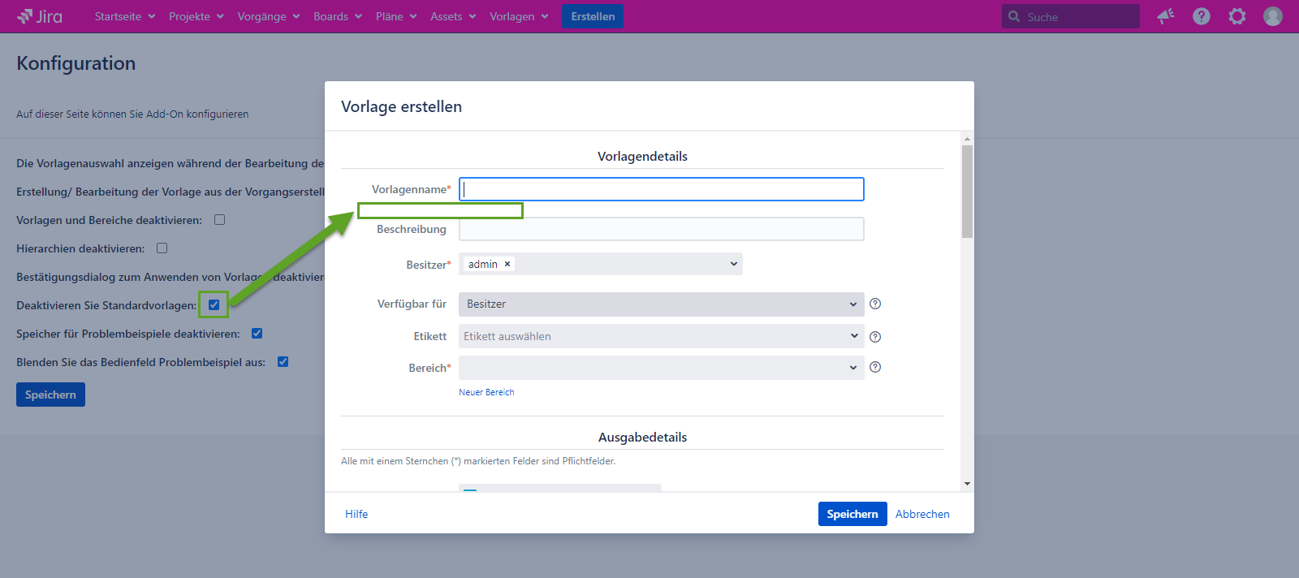Open the administration gear icon
This screenshot has width=1299, height=578.
tap(1237, 16)
